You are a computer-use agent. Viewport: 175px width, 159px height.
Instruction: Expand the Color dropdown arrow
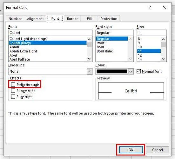[x=131, y=72]
